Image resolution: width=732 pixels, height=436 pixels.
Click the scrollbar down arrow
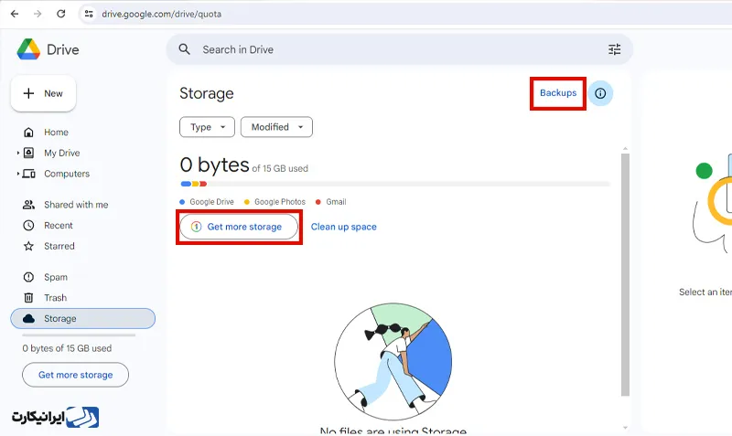click(x=625, y=428)
